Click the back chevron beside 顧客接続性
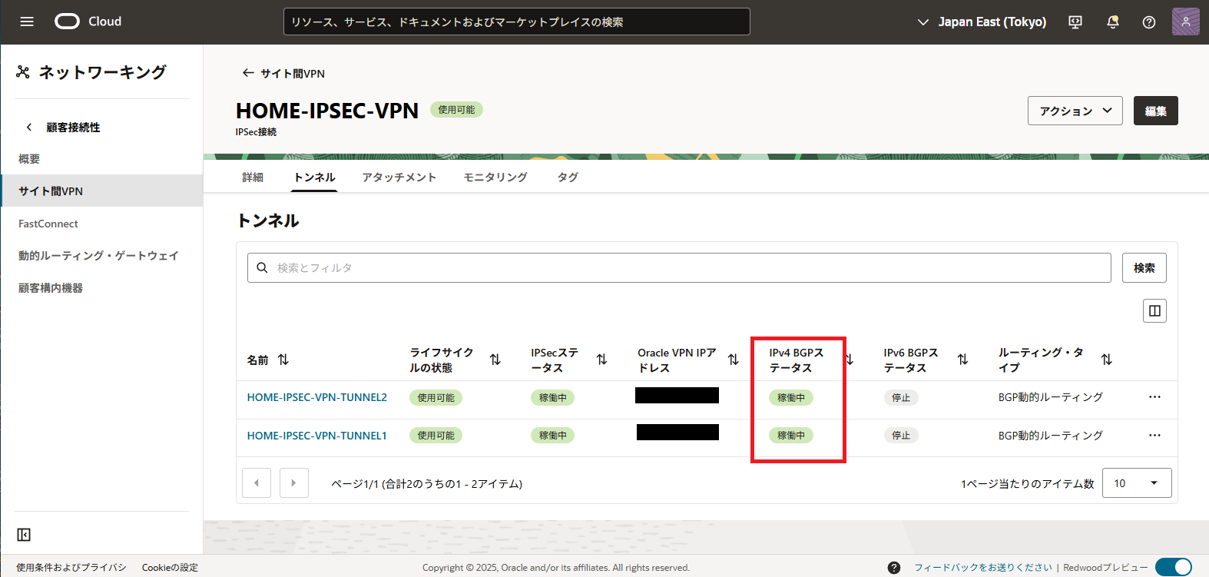This screenshot has width=1209, height=577. point(29,128)
